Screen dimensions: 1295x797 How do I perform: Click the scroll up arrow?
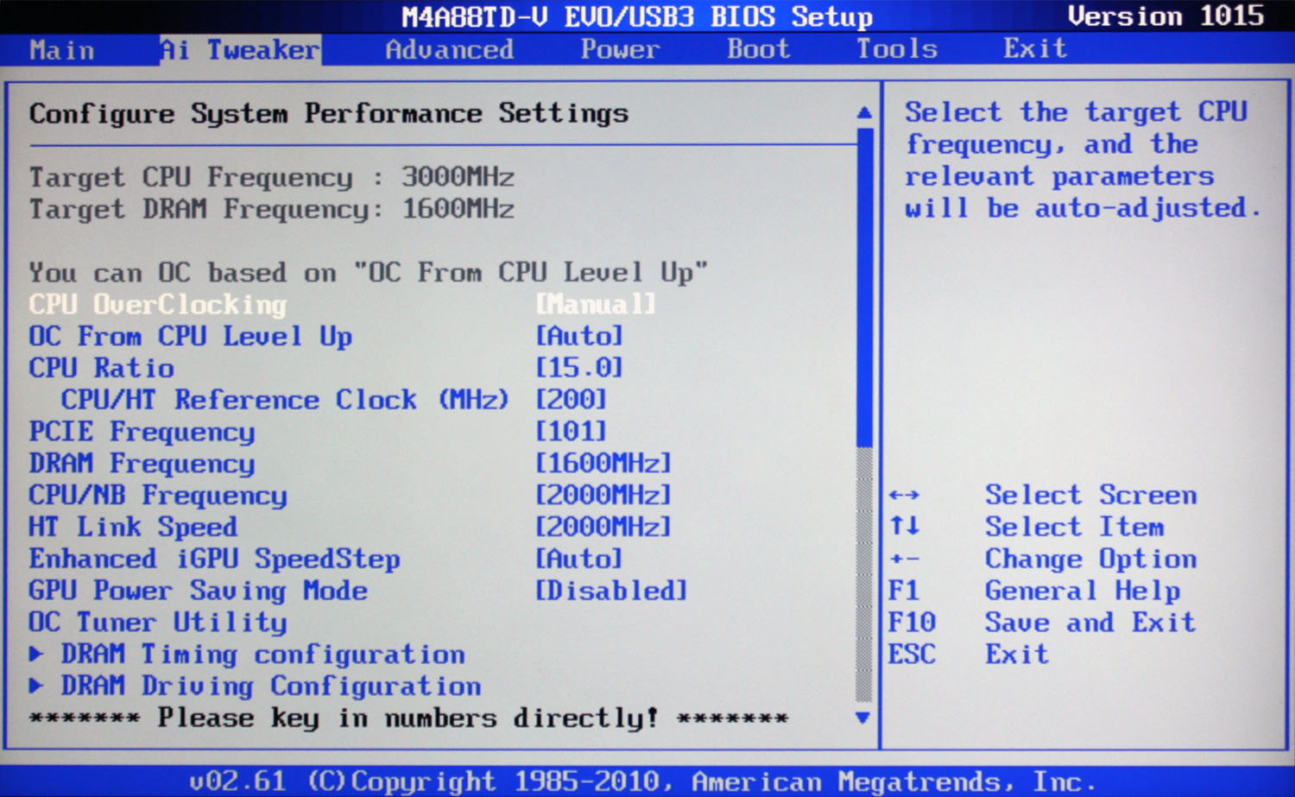(x=864, y=113)
